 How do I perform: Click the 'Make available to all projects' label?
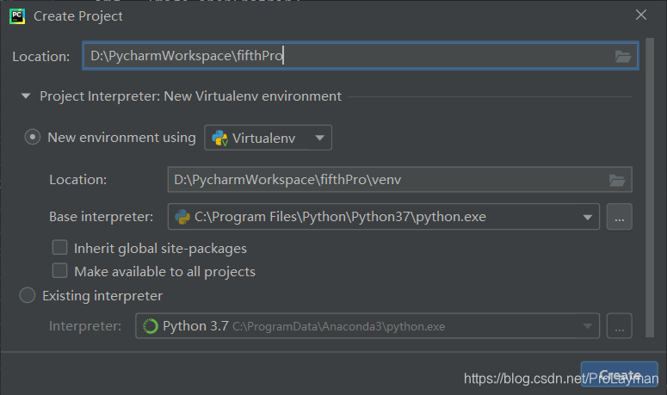[x=165, y=272]
